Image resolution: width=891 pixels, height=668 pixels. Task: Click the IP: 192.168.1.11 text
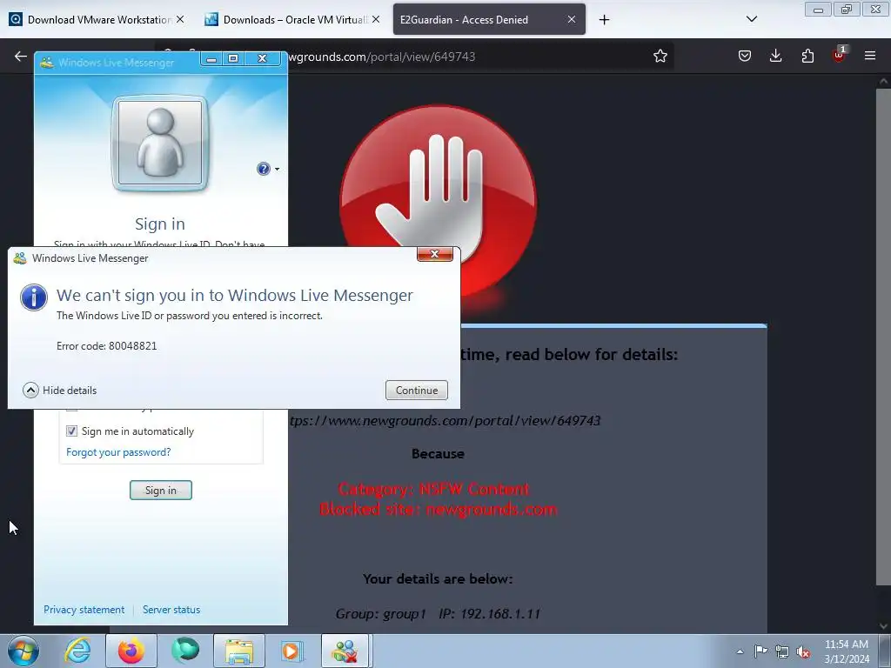click(x=489, y=614)
